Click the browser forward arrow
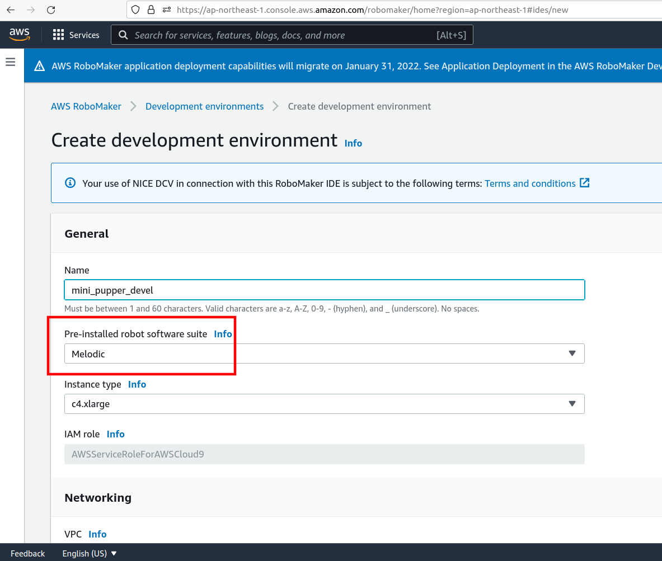Viewport: 662px width, 561px height. pos(31,10)
